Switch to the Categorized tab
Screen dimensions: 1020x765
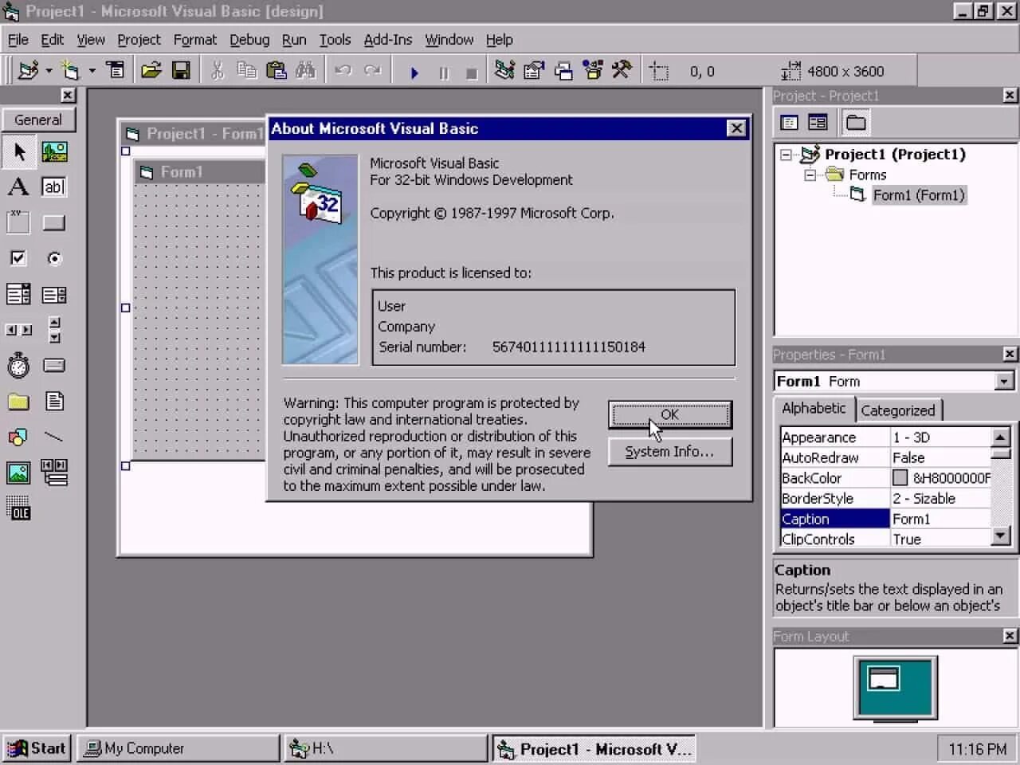click(x=898, y=410)
